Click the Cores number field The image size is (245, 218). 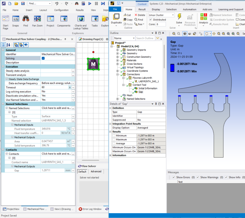coord(161,24)
